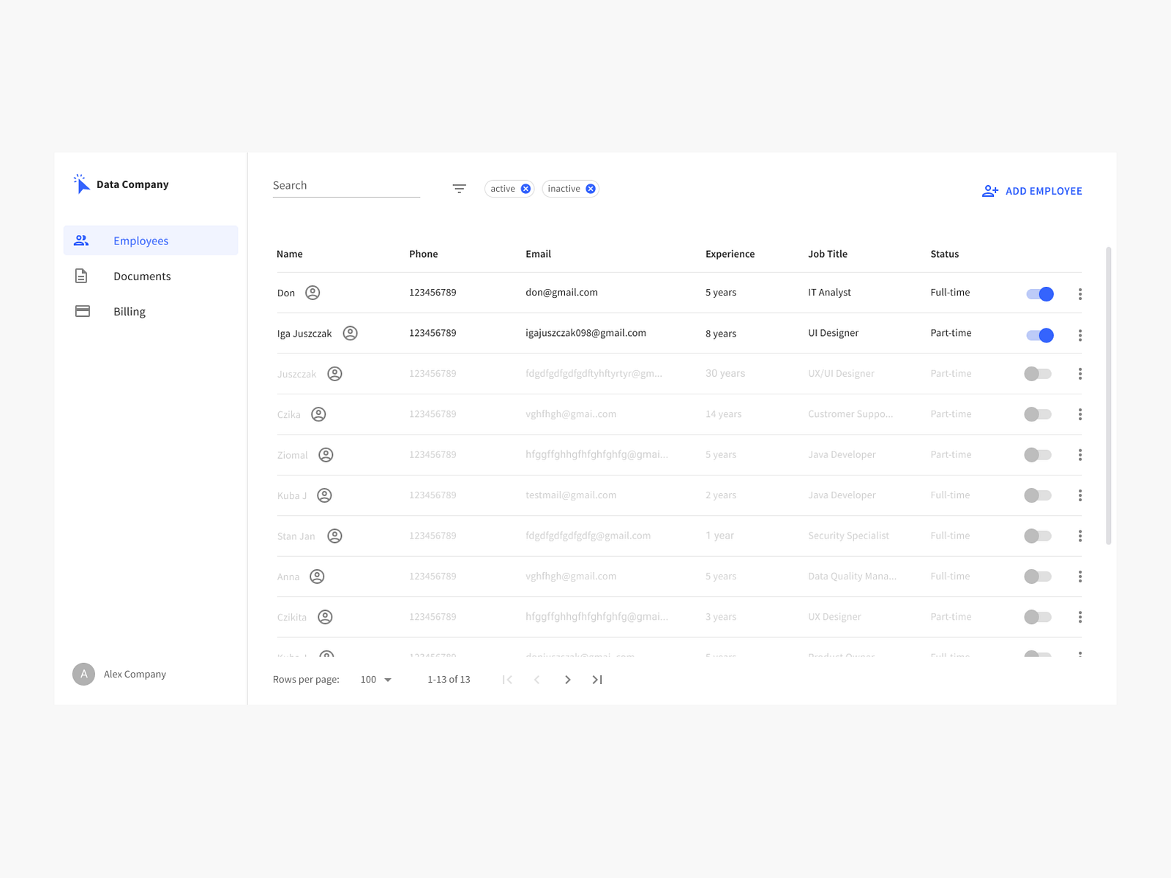Open the rows per page dropdown
This screenshot has height=878, width=1171.
tap(375, 679)
